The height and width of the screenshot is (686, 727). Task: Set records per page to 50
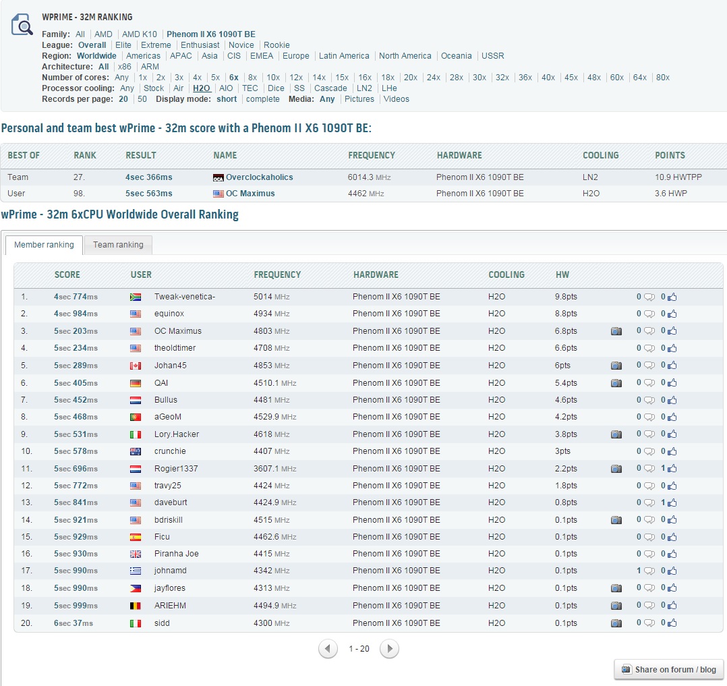point(142,99)
